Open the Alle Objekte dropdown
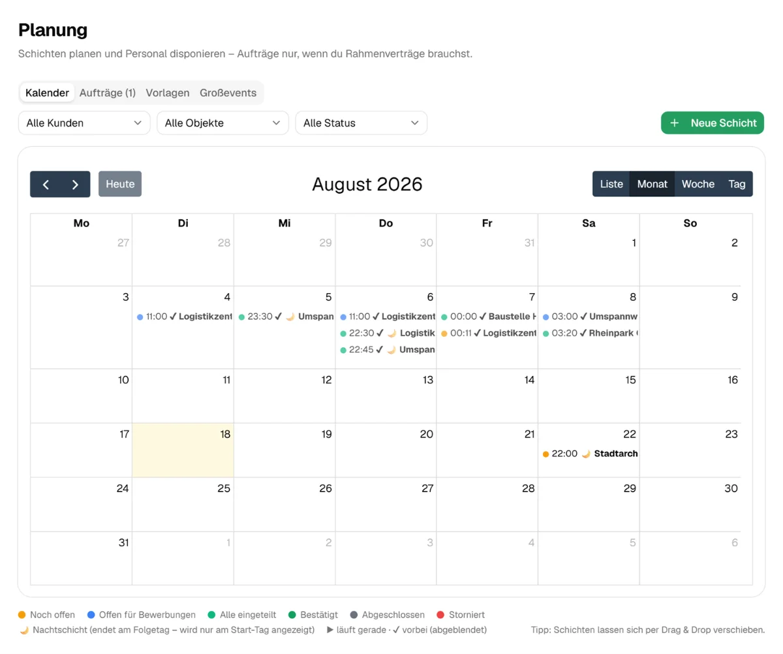 (223, 123)
